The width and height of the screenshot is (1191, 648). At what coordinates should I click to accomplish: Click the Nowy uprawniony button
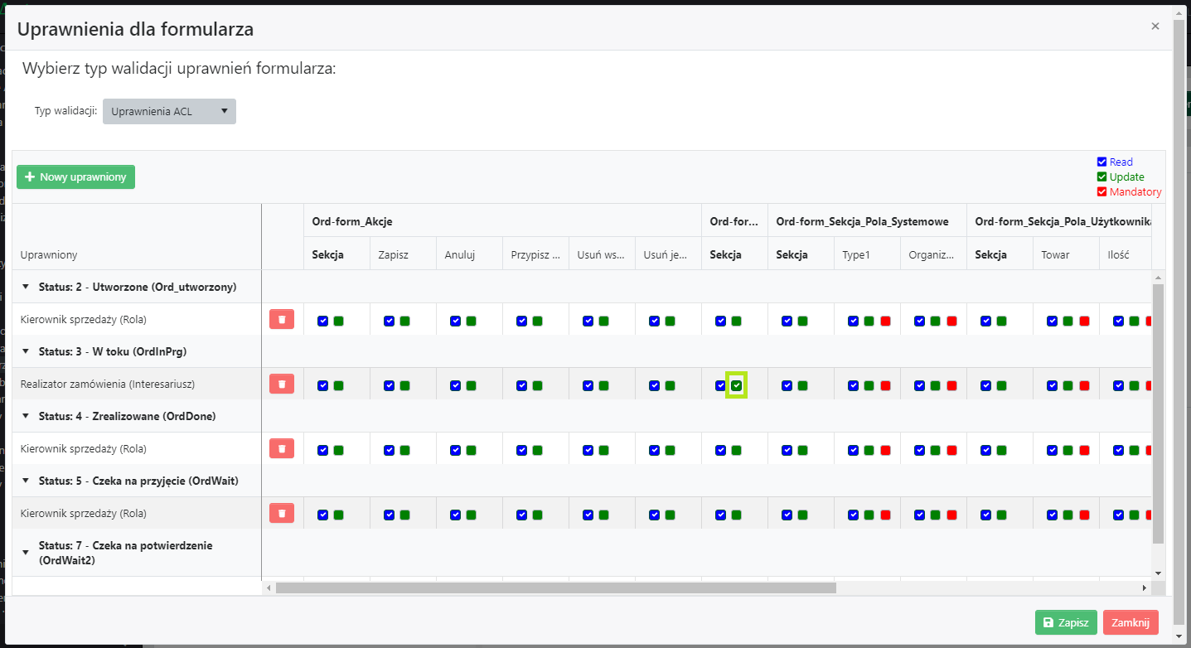(75, 177)
